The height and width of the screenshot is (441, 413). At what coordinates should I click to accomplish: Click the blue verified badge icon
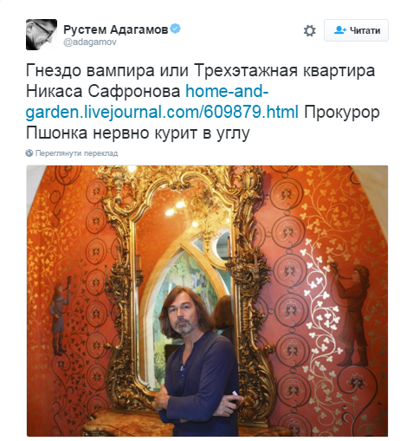(175, 29)
